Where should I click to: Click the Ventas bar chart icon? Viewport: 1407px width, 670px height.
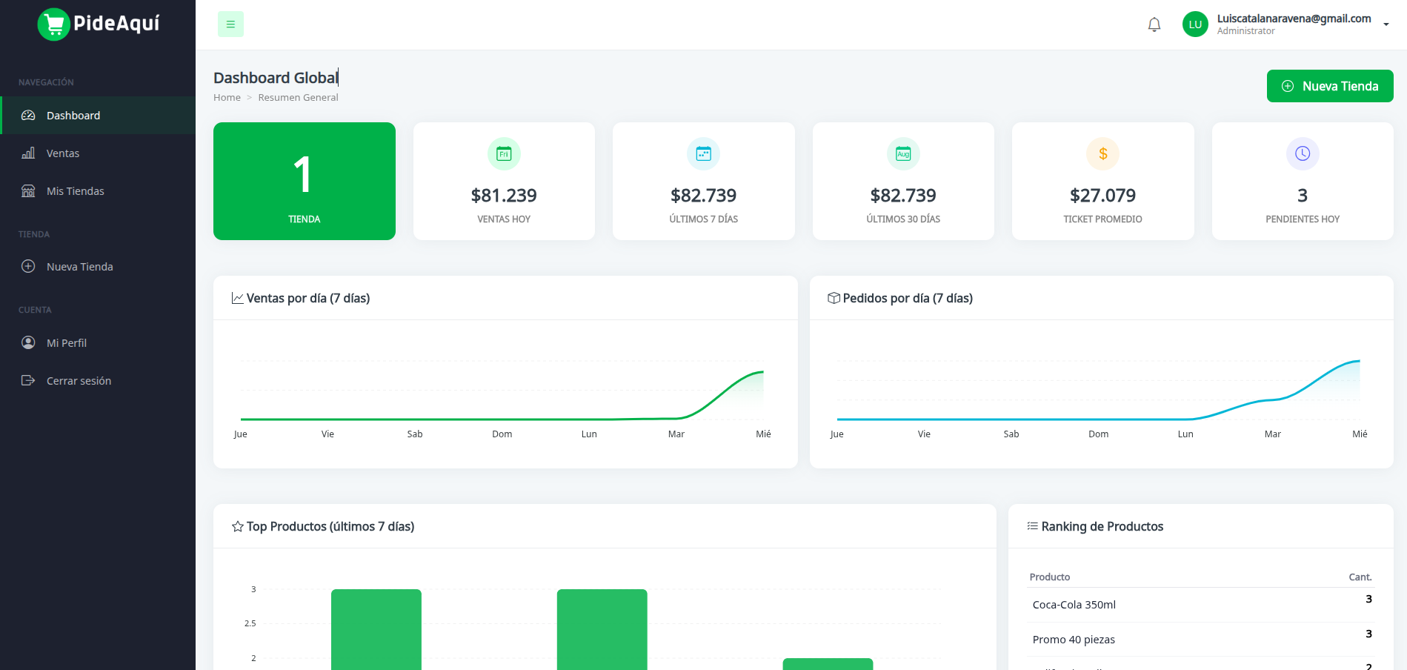tap(28, 153)
